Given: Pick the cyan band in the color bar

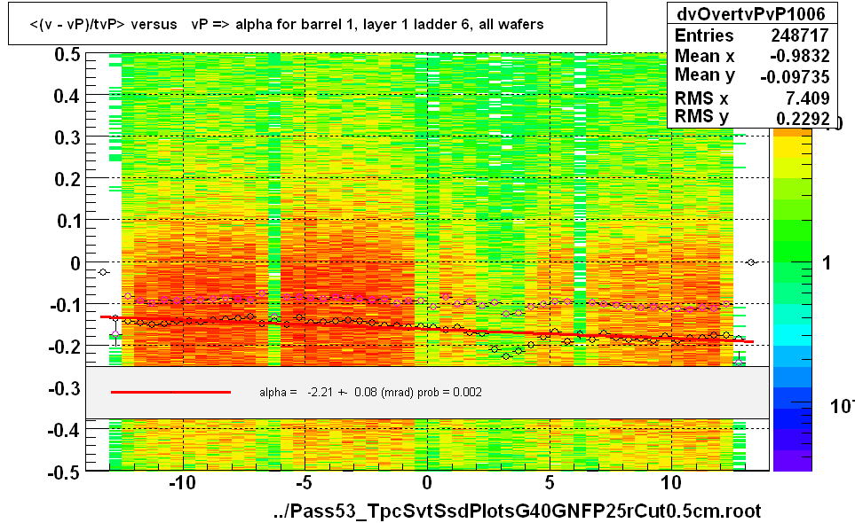Looking at the screenshot, I should point(792,335).
